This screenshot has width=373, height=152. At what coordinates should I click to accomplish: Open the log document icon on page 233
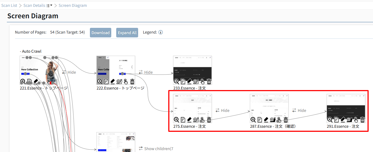point(183,81)
